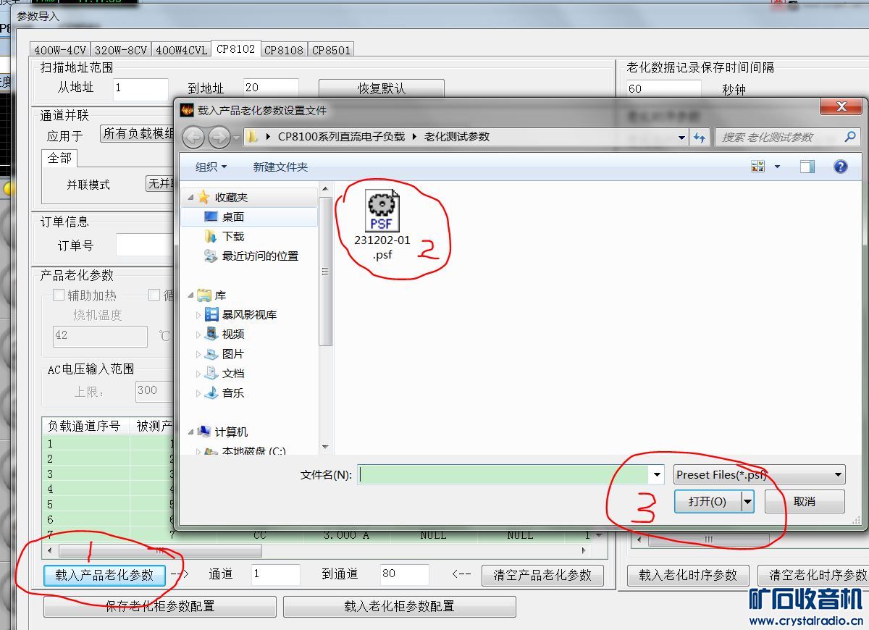Select 最近访问的位置 in sidebar
Viewport: 869px width, 630px height.
pos(260,256)
